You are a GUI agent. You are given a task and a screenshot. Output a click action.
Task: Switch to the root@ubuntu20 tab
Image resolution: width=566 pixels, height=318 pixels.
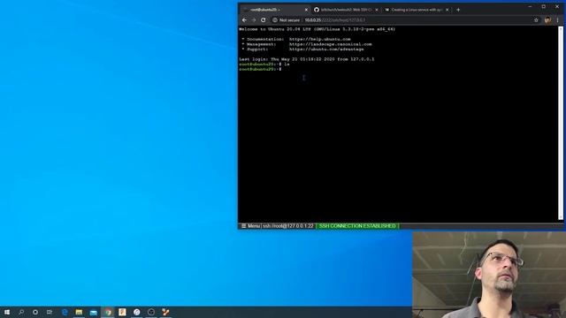(x=275, y=10)
